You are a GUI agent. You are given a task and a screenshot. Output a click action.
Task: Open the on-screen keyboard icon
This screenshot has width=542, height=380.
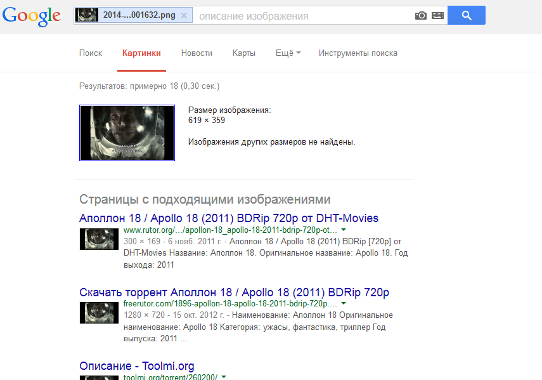pyautogui.click(x=437, y=16)
